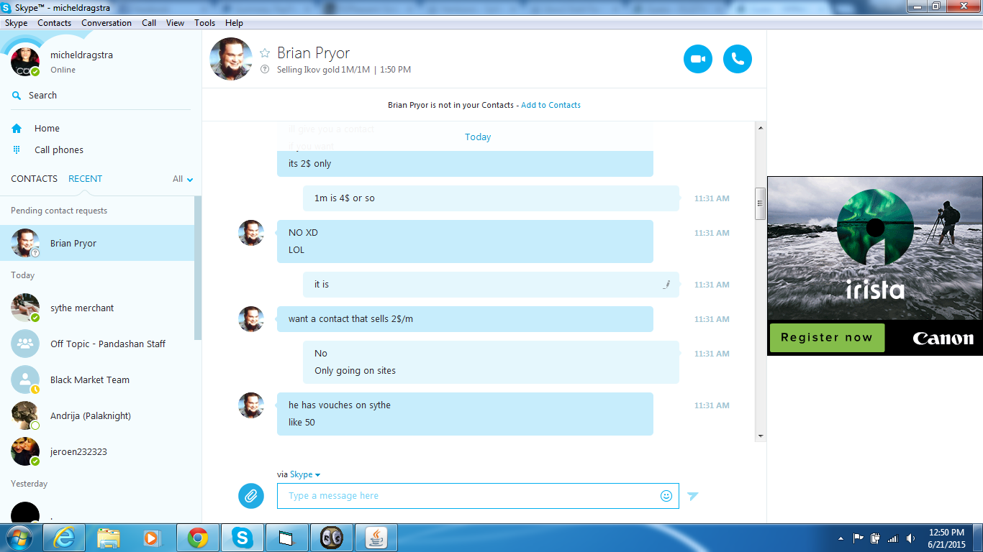This screenshot has width=983, height=552.
Task: Open File Explorer folder in taskbar
Action: tap(109, 538)
